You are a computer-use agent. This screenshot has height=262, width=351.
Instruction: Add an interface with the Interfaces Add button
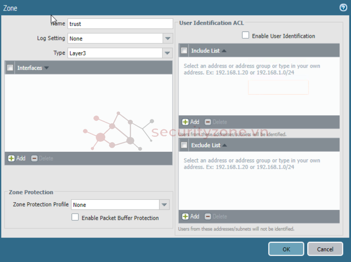17,159
